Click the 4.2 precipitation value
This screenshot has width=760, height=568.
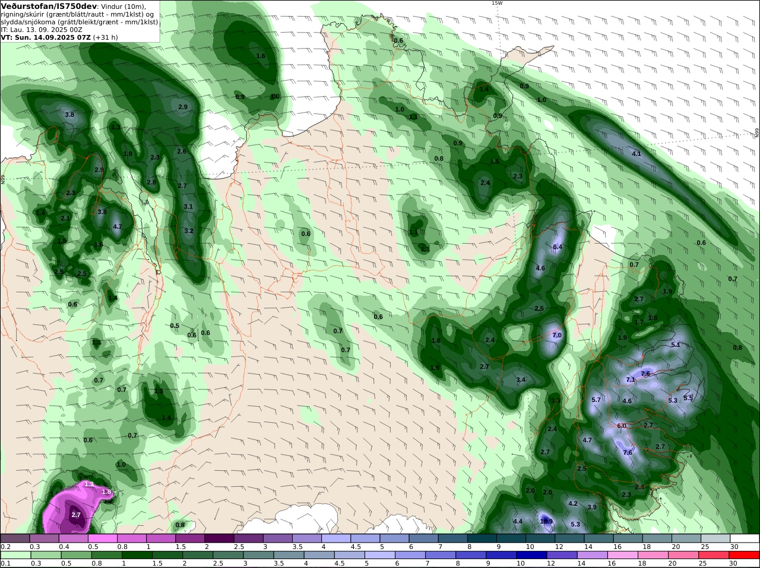pos(573,503)
